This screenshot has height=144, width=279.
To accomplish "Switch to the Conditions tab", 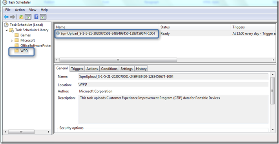I will tap(109, 68).
